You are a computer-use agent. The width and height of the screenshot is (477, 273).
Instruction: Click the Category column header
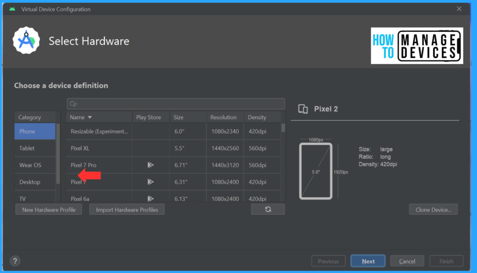pyautogui.click(x=35, y=117)
